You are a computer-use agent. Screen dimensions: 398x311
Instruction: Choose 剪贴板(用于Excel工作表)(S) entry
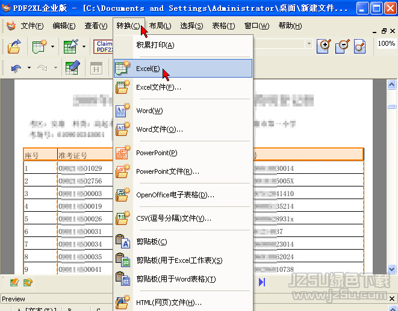[183, 260]
